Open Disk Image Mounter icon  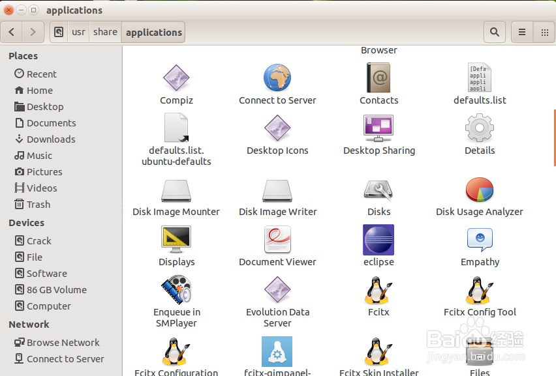[x=176, y=190]
